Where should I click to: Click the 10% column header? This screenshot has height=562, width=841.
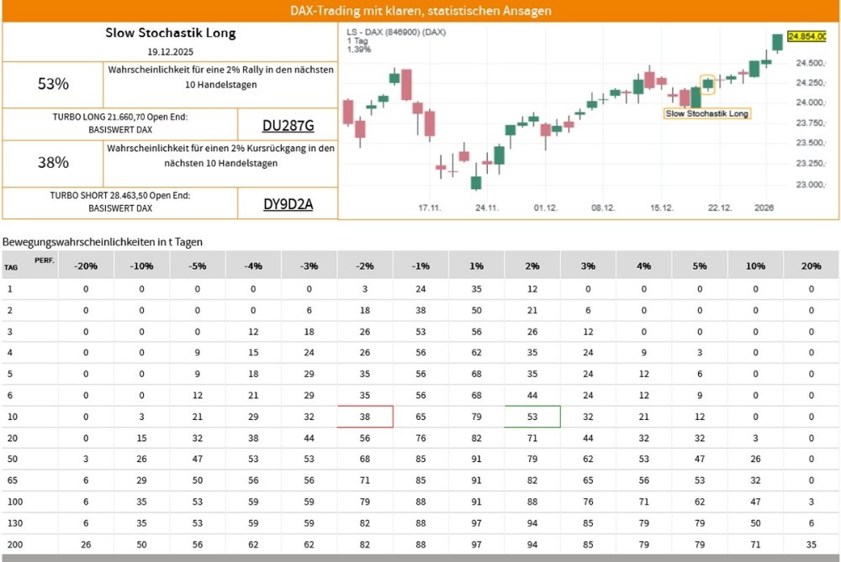point(755,265)
